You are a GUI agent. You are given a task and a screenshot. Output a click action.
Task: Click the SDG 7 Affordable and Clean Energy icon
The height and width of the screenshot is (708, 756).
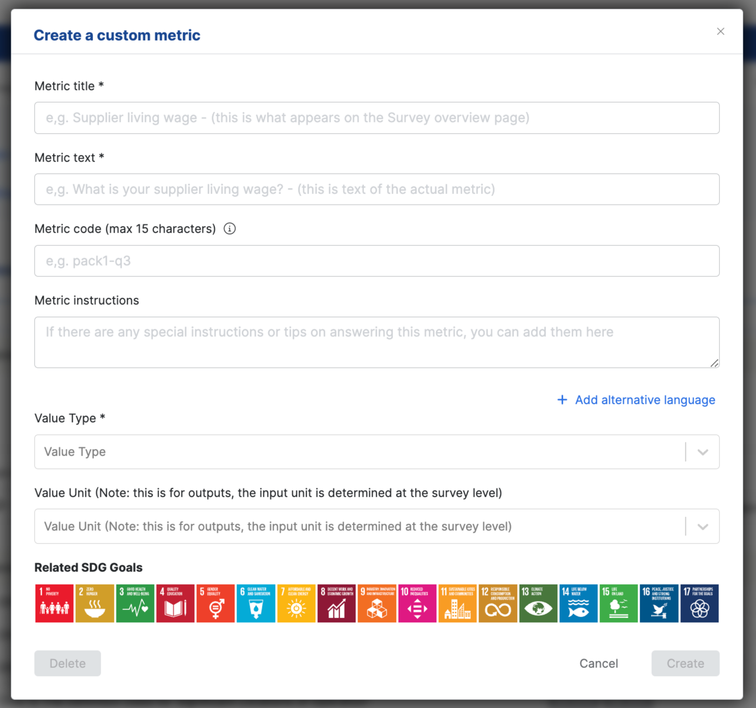[x=296, y=603]
